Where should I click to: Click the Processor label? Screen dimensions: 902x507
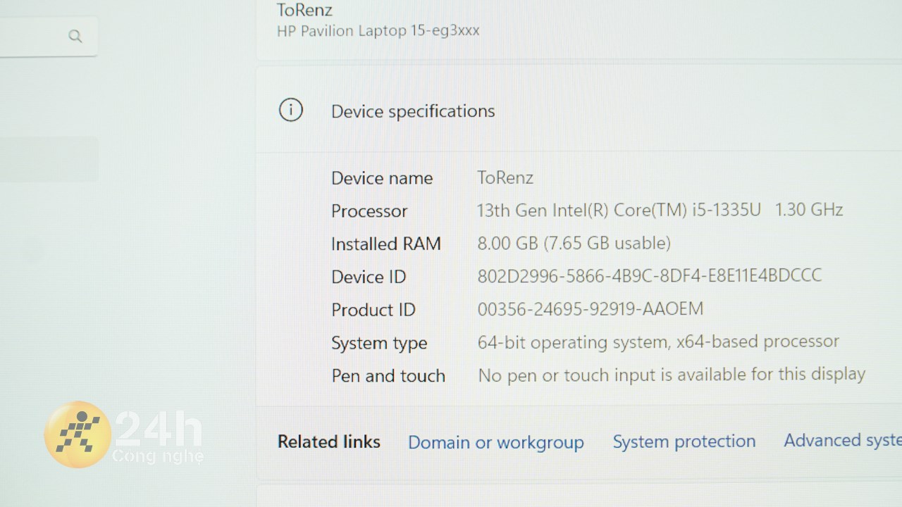coord(369,211)
